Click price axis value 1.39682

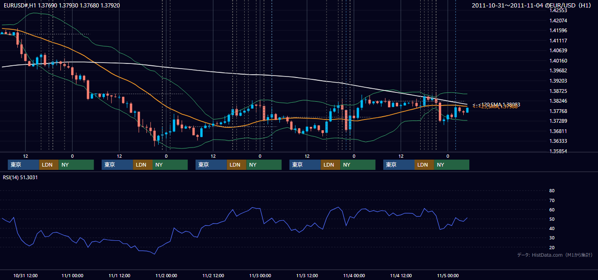(x=558, y=70)
